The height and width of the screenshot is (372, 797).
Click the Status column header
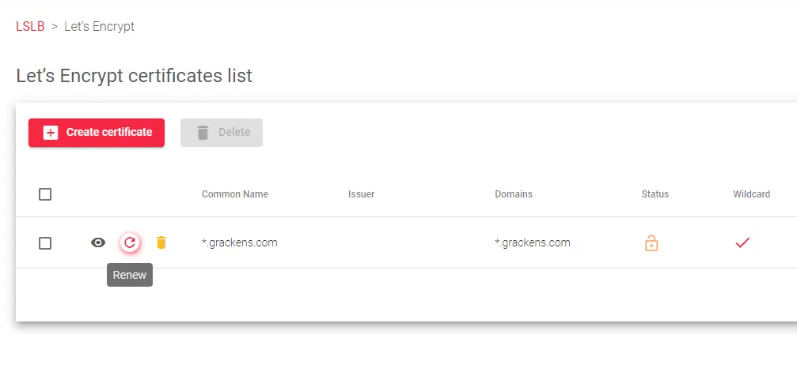pos(655,194)
